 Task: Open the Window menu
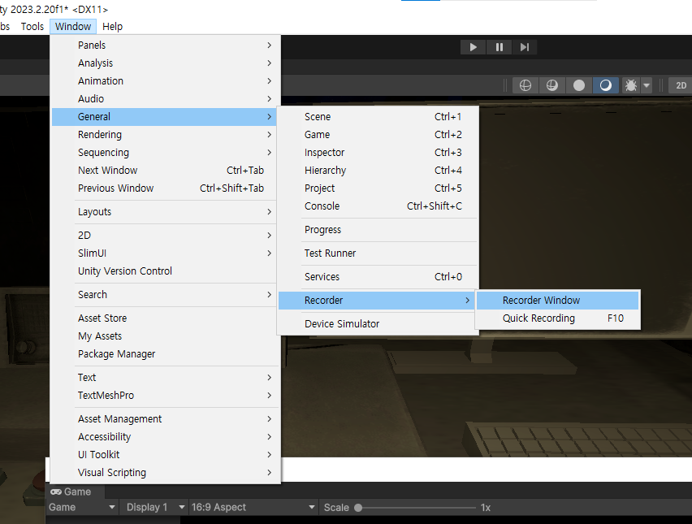click(73, 27)
